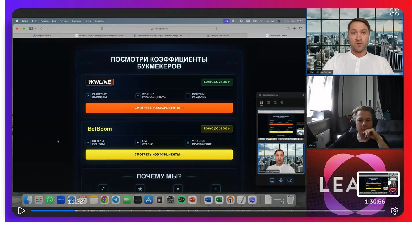Image resolution: width=412 pixels, height=225 pixels.
Task: Click the WINLINE logo
Action: [x=99, y=82]
